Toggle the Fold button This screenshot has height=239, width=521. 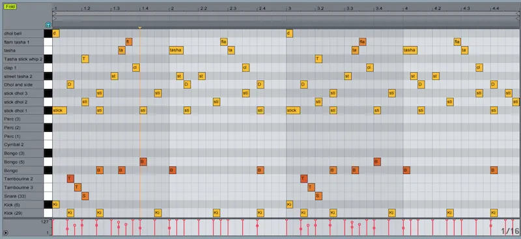click(x=10, y=6)
